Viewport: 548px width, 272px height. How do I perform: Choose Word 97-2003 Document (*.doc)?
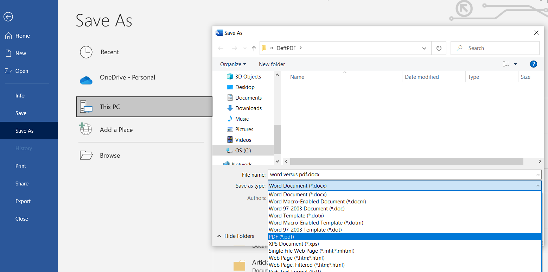click(x=404, y=209)
